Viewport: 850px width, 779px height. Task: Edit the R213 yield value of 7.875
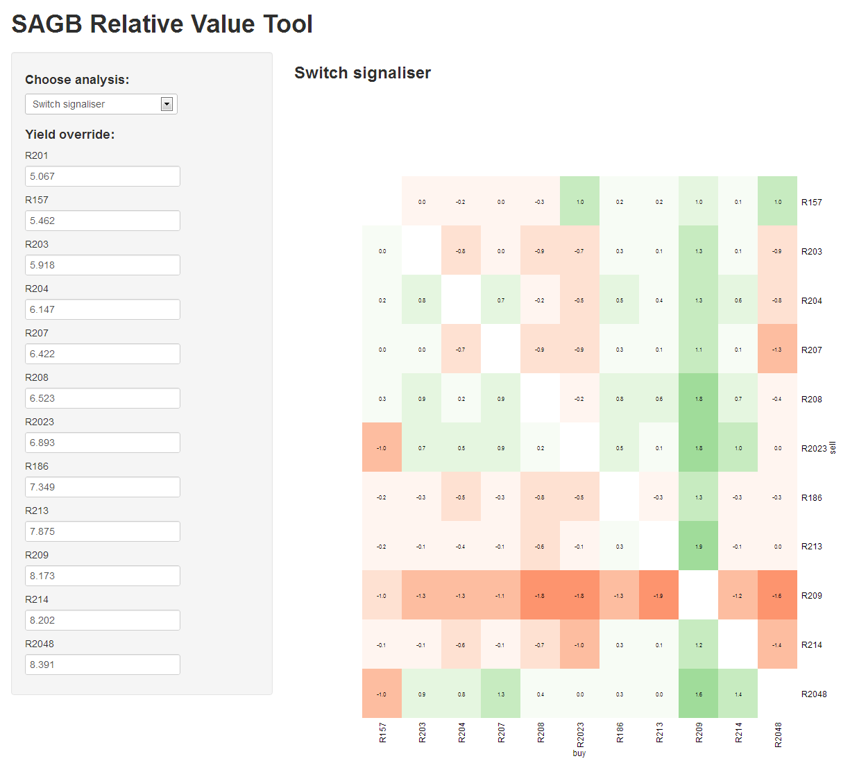click(x=102, y=531)
